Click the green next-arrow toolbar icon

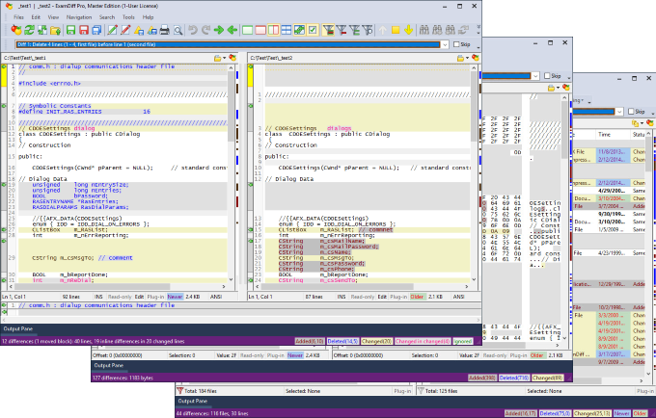point(219,31)
